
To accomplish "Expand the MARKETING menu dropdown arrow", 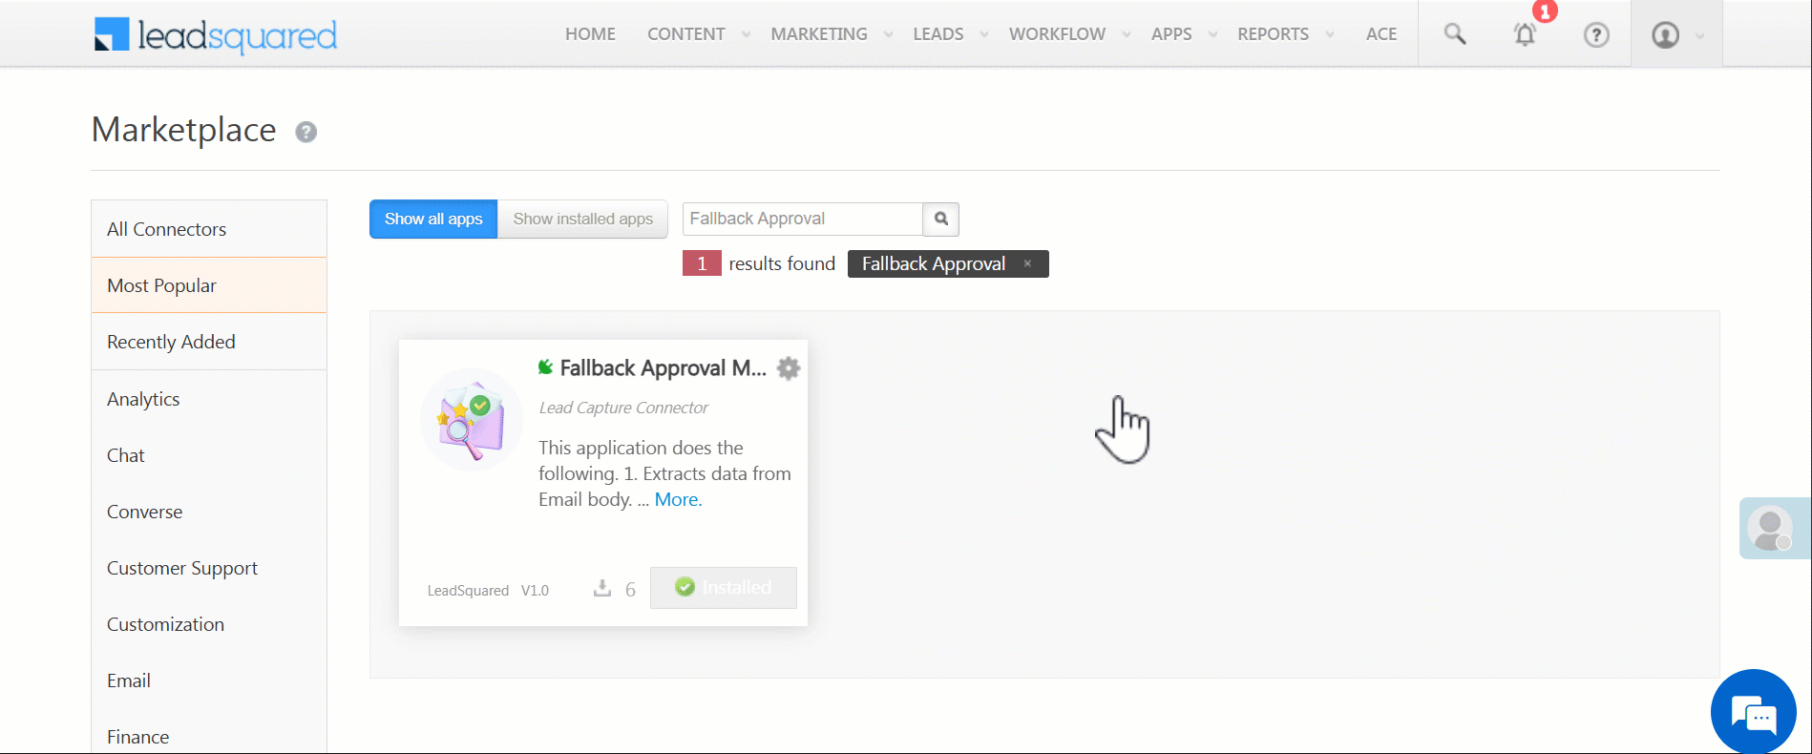I will coord(889,34).
